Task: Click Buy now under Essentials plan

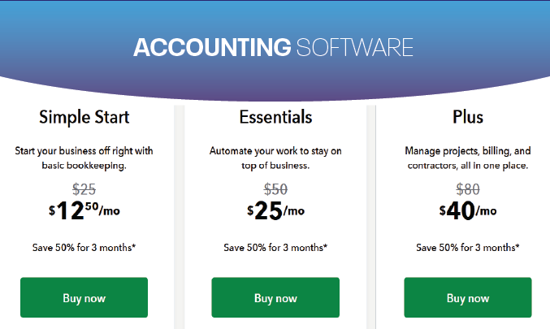Action: (x=275, y=297)
